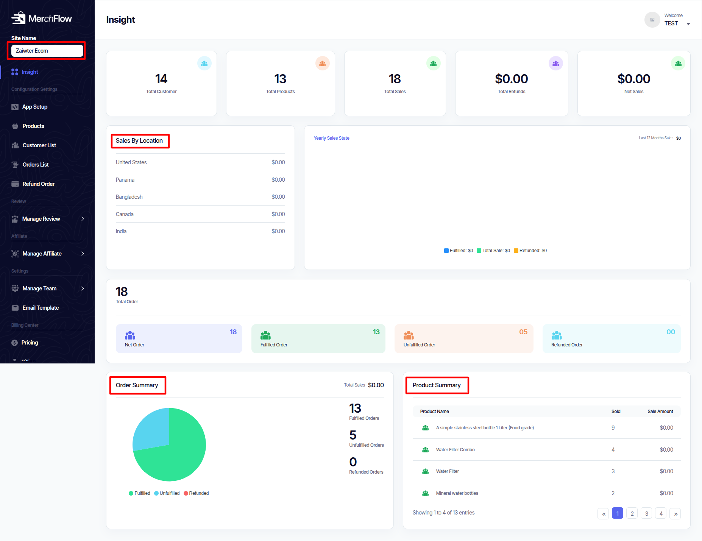
Task: Click the App Setup code icon
Action: coord(15,107)
